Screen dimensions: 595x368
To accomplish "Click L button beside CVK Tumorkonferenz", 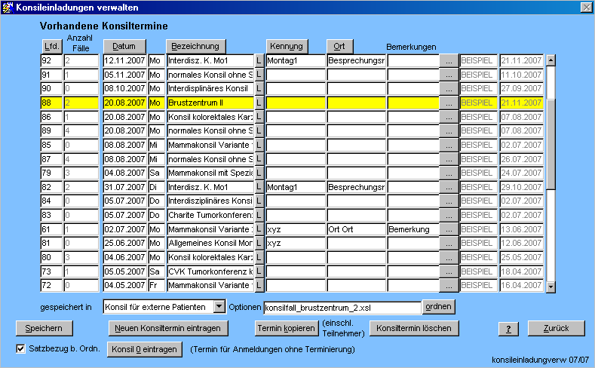I will [258, 271].
